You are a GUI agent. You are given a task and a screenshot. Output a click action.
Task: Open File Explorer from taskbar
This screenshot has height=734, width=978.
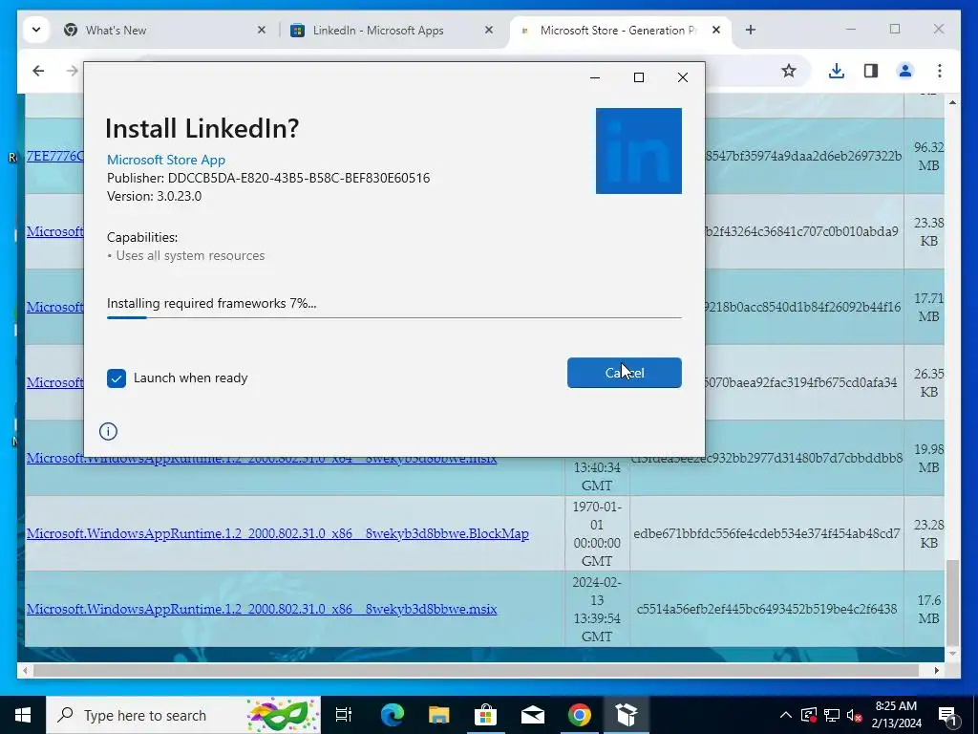pyautogui.click(x=439, y=715)
